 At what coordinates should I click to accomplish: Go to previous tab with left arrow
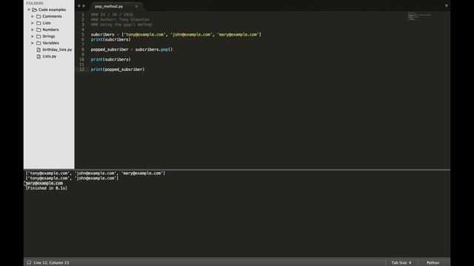pos(79,6)
